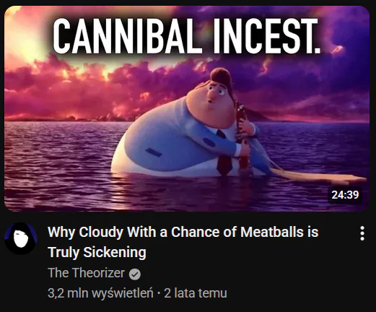Show the video context menu via the kebab icon
Screen dimensions: 376x312
pyautogui.click(x=362, y=233)
